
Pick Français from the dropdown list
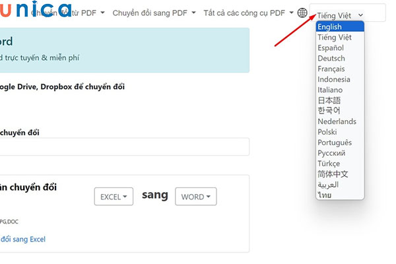point(340,69)
